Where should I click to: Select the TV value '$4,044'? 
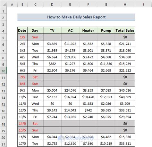pyautogui.click(x=52, y=137)
